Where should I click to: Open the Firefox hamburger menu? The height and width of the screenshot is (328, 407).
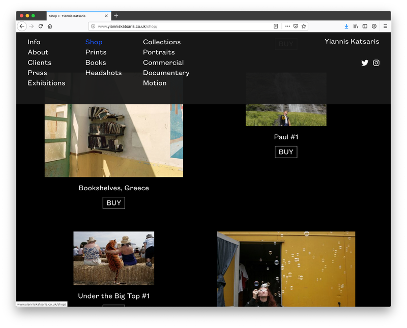point(385,26)
